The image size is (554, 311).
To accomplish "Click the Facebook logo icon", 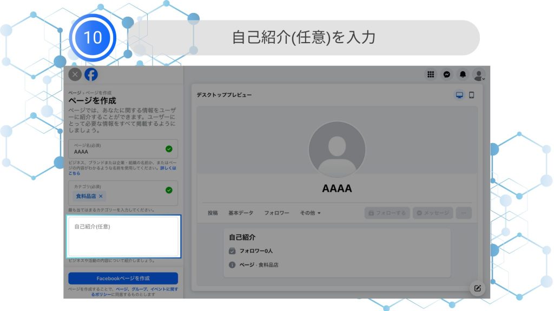I will [91, 75].
